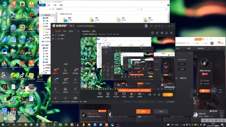This screenshot has height=127, width=226.
Task: Open streaming settings gear icon
Action: pos(159,95)
